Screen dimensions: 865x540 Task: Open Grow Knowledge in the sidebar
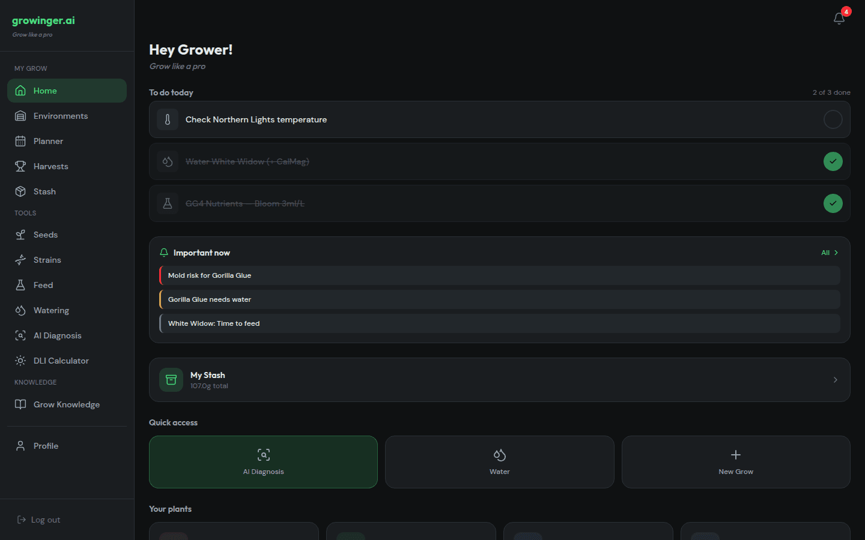67,404
